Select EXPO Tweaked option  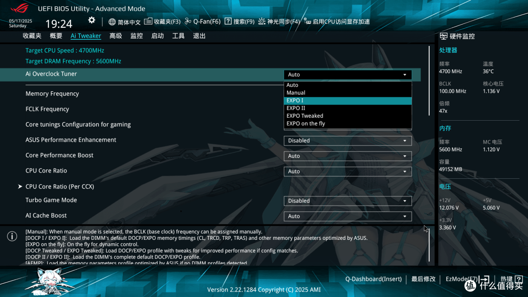pos(348,116)
